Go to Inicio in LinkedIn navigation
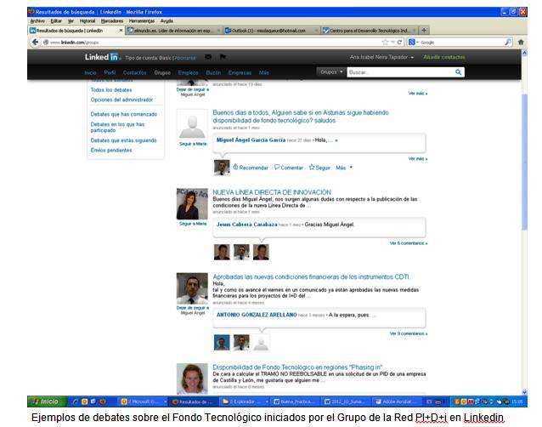This screenshot has height=427, width=542. pos(91,72)
